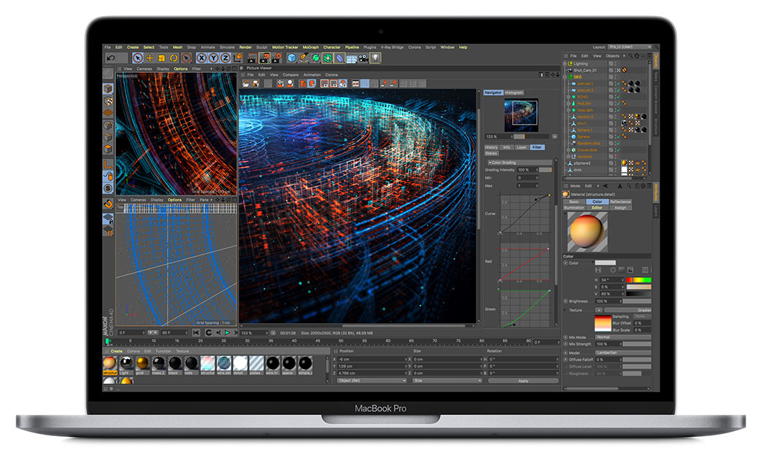Image resolution: width=764 pixels, height=458 pixels.
Task: Click the Position X input field
Action: [x=371, y=360]
